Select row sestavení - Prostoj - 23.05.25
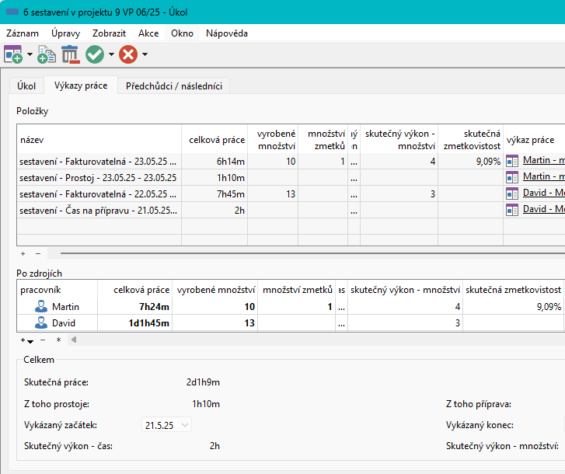This screenshot has width=565, height=474. tap(98, 178)
